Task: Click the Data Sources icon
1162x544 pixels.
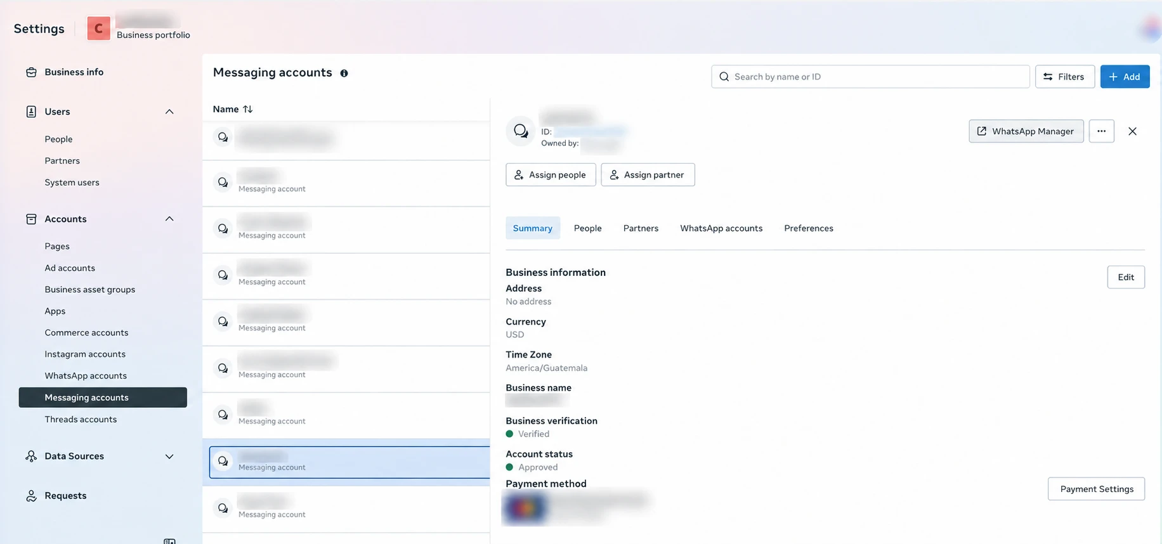Action: pyautogui.click(x=31, y=456)
